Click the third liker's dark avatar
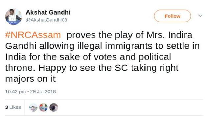The height and width of the screenshot is (119, 207). [54, 107]
